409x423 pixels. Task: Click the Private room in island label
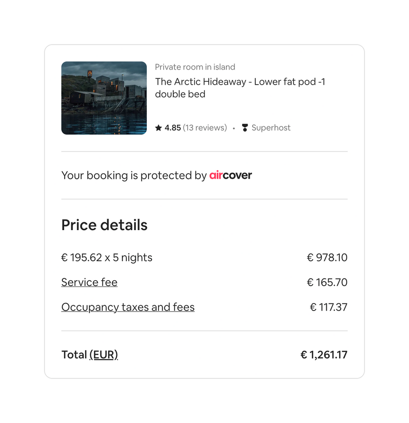195,67
